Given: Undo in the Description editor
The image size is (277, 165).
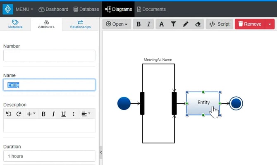Looking at the screenshot, I should [9, 114].
